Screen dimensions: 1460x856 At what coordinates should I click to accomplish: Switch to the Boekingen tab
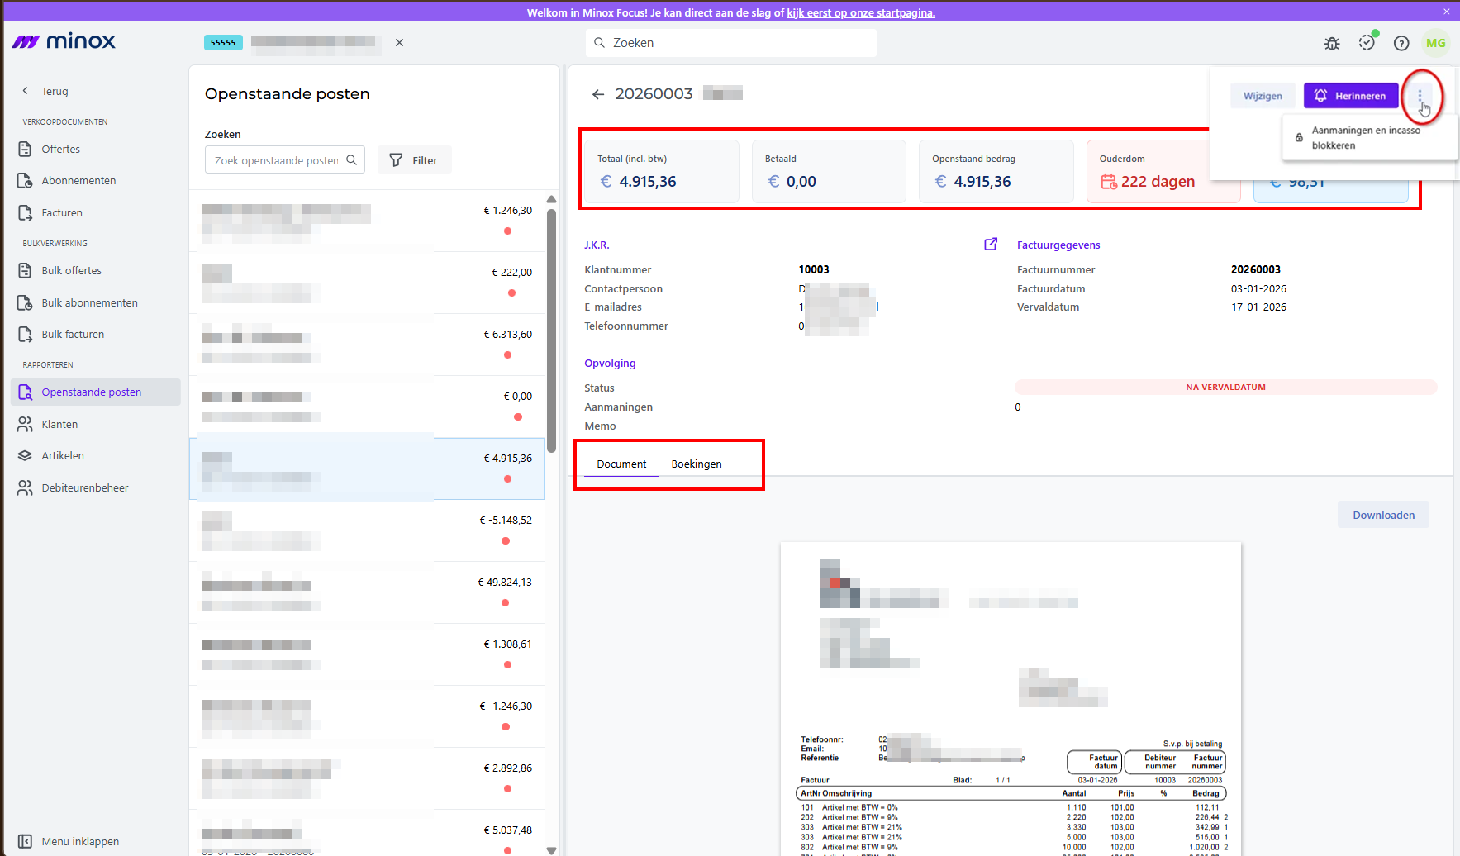697,464
